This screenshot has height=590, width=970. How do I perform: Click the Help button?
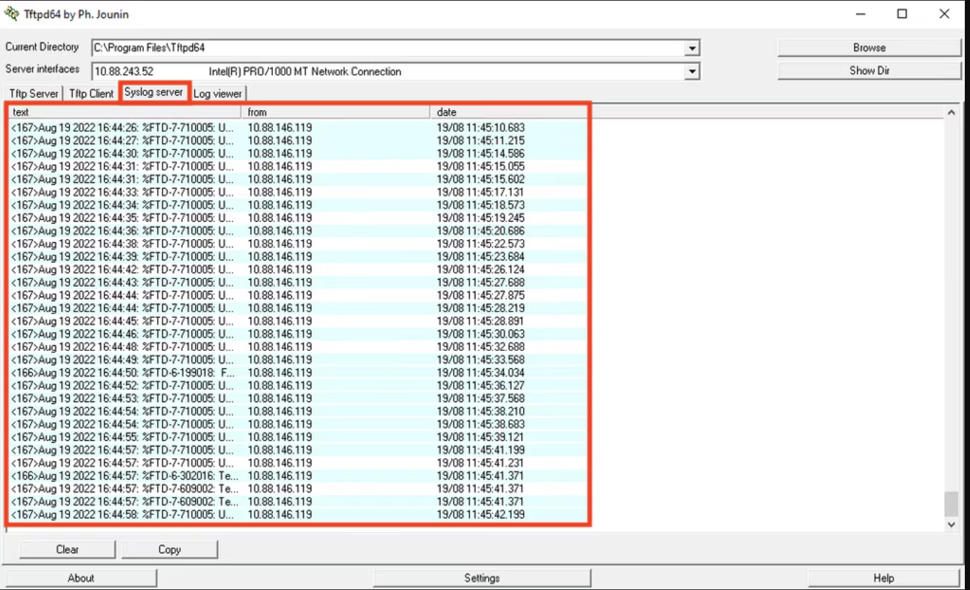point(883,578)
